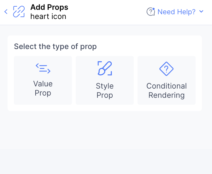The width and height of the screenshot is (212, 174).
Task: Click the help question bubble icon
Action: point(151,12)
